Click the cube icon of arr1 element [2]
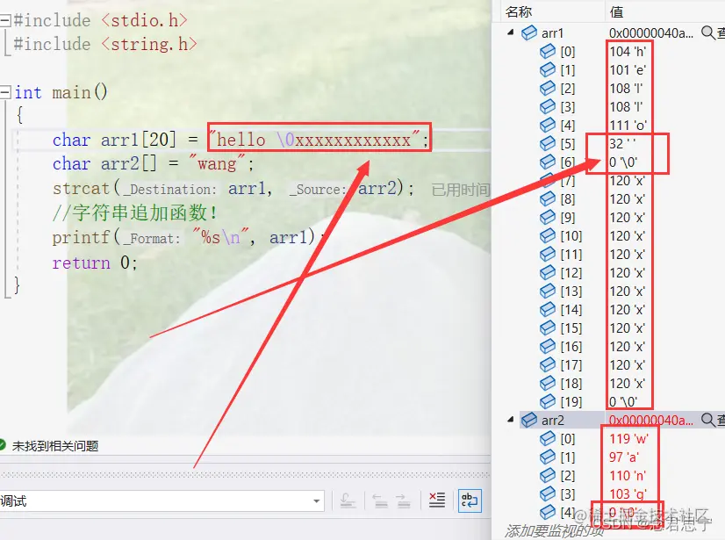The height and width of the screenshot is (540, 725). 548,88
